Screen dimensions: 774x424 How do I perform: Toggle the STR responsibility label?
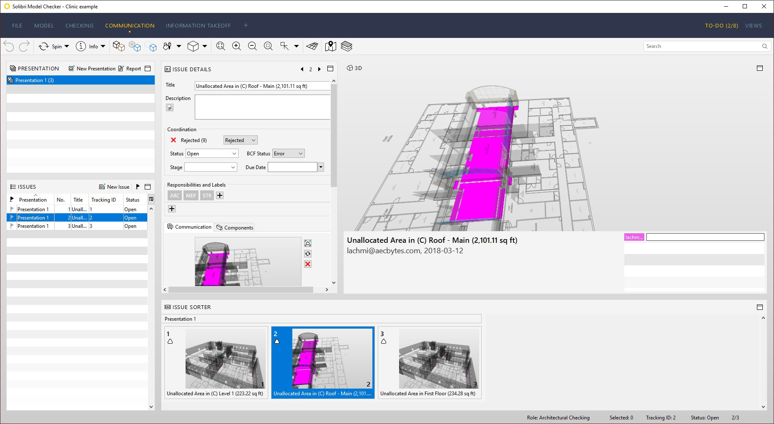coord(207,195)
